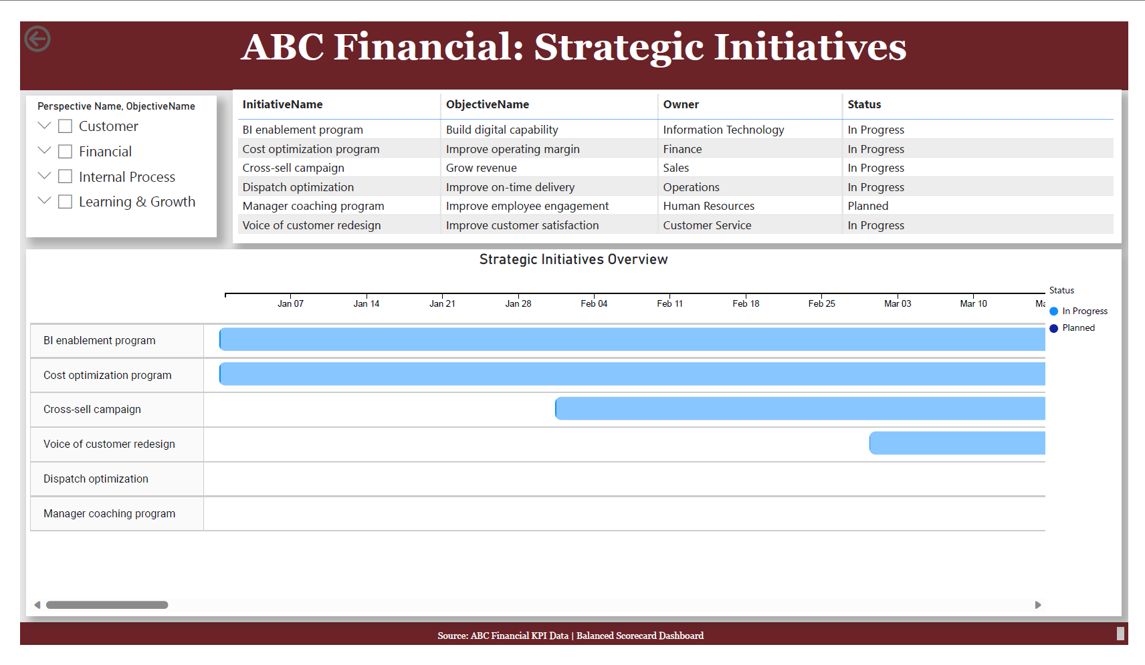
Task: Expand the Internal Process chevron
Action: (x=45, y=176)
